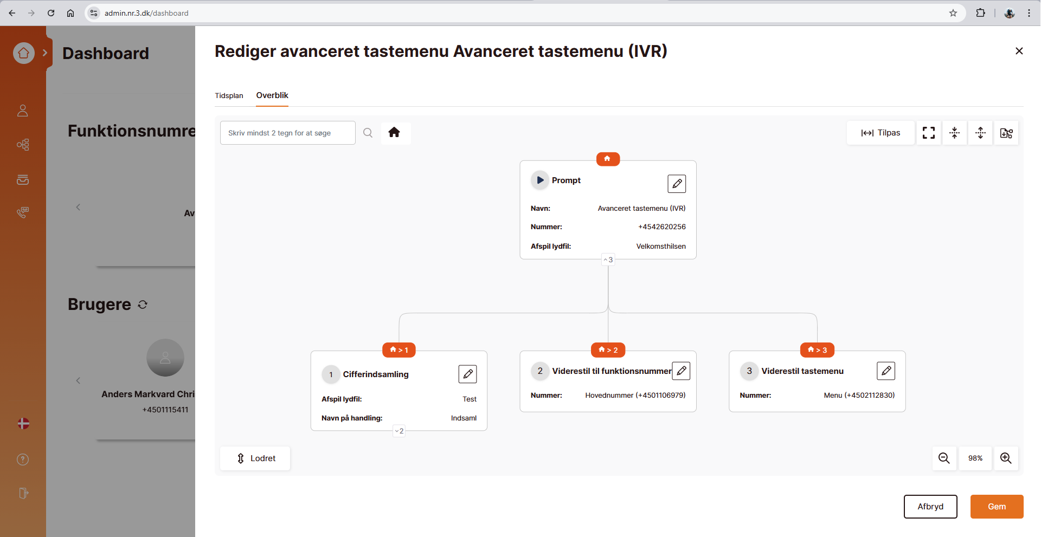The width and height of the screenshot is (1041, 537).
Task: Compress node spacing with vertical collapse icon
Action: pyautogui.click(x=954, y=132)
